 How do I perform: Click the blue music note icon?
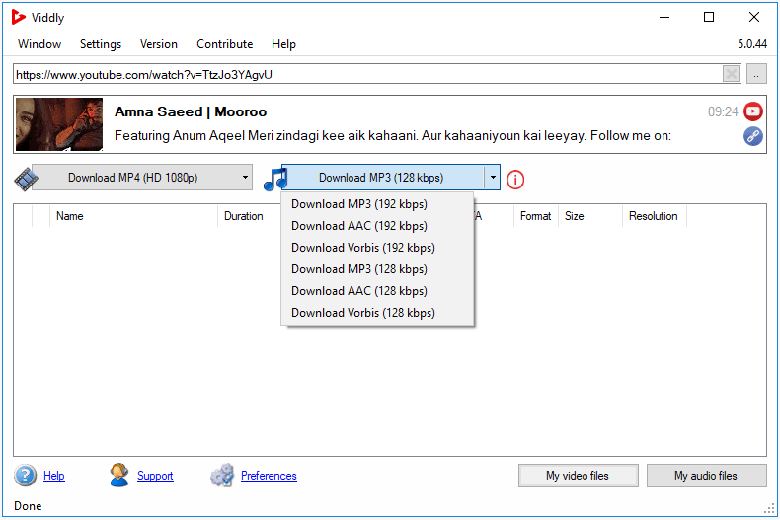[274, 179]
